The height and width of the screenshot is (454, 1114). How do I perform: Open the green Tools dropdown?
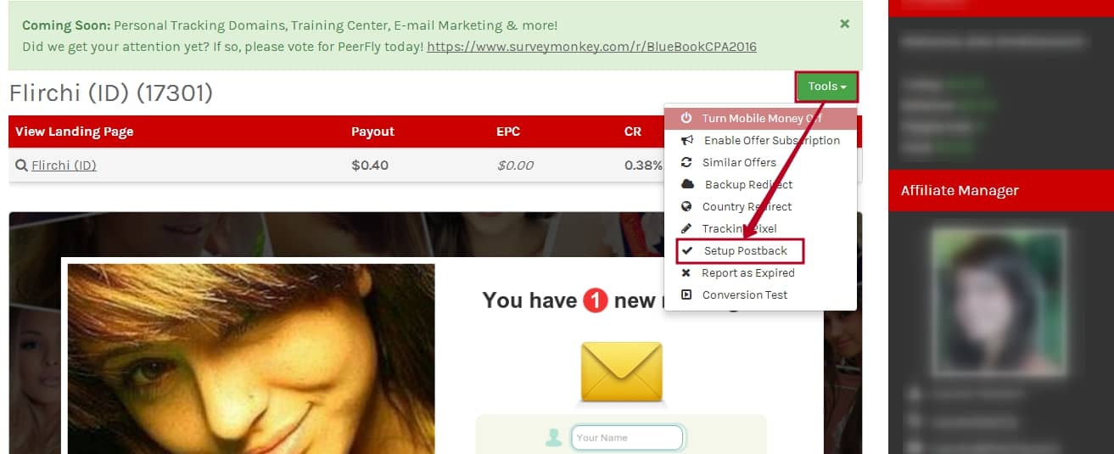(x=827, y=87)
